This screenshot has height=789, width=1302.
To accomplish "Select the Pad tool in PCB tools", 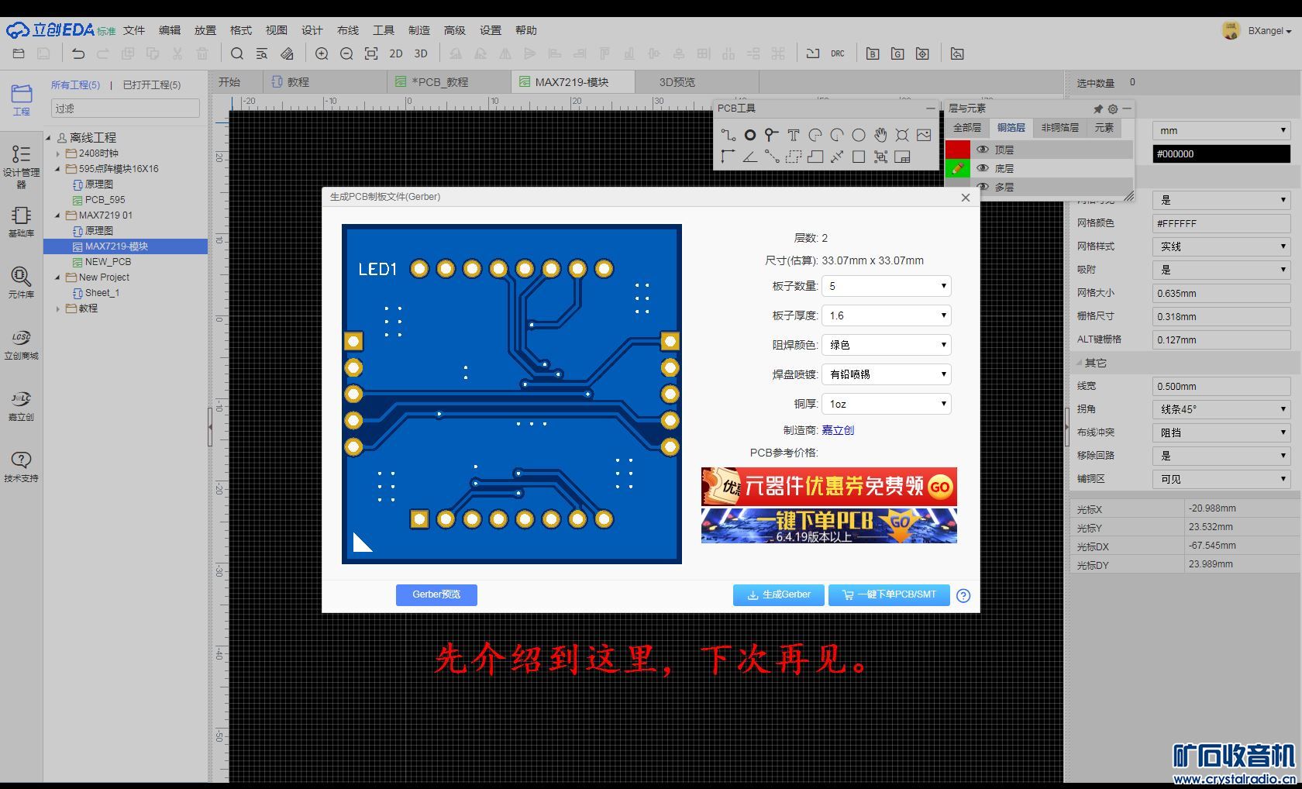I will click(x=749, y=135).
